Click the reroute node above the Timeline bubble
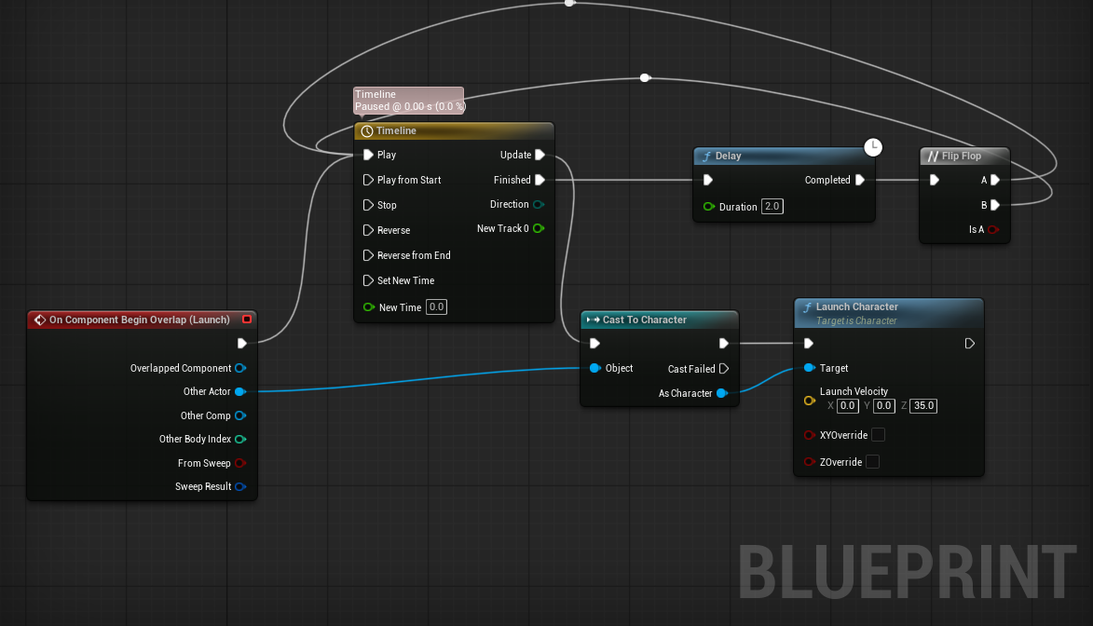This screenshot has width=1093, height=626. (x=645, y=77)
